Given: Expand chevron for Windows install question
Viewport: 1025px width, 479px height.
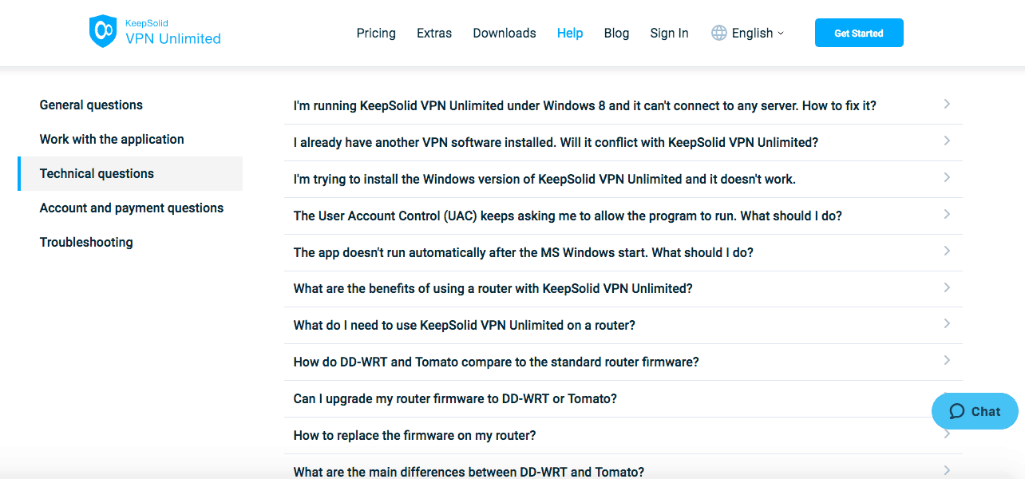Looking at the screenshot, I should pos(947,177).
